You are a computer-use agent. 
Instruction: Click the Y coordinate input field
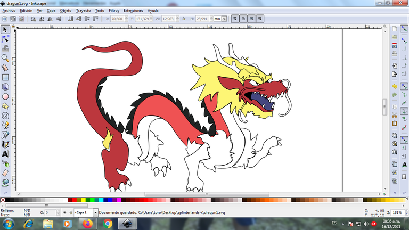pos(142,19)
